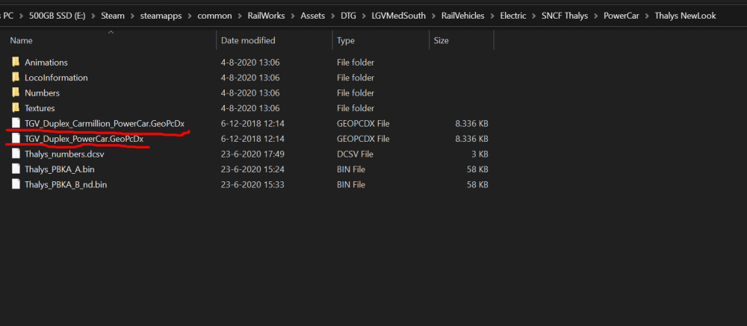Select the LocoInformation folder icon
The width and height of the screenshot is (747, 326).
click(16, 78)
